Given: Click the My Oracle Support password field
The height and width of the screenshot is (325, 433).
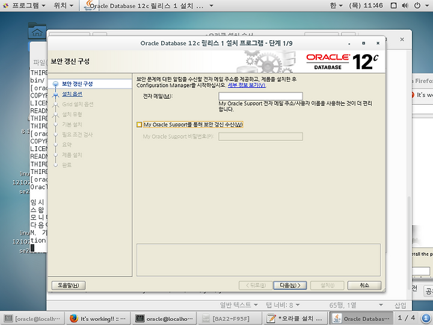Looking at the screenshot, I should pyautogui.click(x=260, y=137).
